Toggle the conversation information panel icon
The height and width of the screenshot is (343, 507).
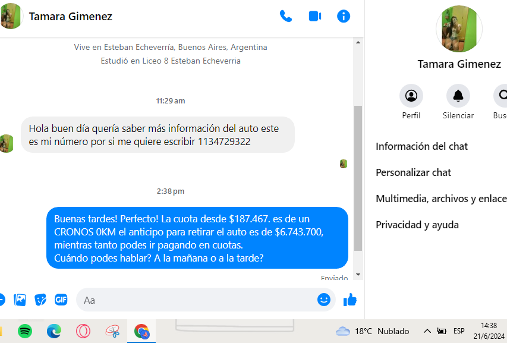344,16
